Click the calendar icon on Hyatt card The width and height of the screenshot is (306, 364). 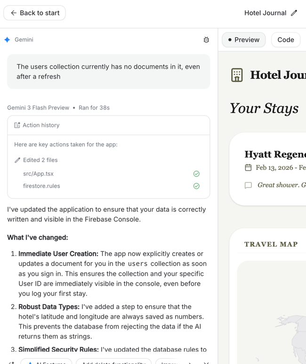(248, 167)
